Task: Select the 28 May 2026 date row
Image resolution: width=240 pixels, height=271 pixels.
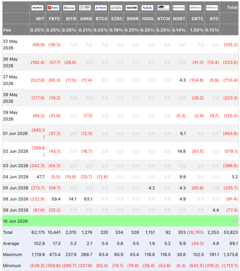Action: coord(120,98)
